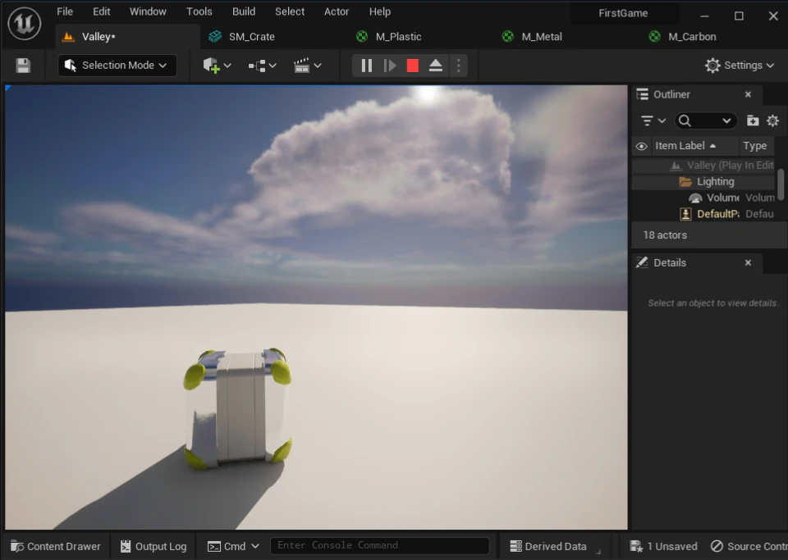Advance a single frame of simulation

pos(390,66)
